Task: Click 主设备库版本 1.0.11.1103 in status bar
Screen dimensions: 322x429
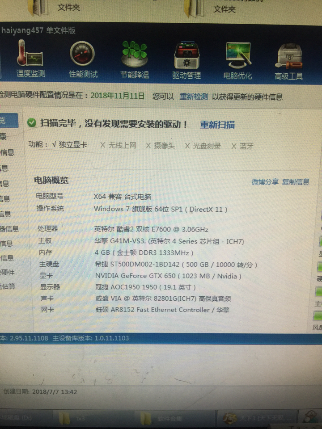Action: tap(91, 338)
